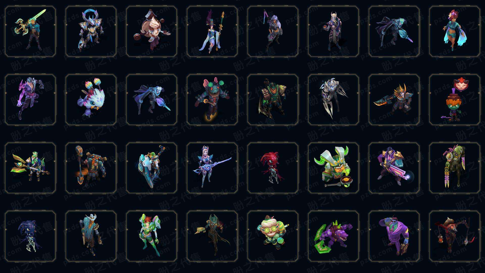Choose the green armored chef with frying pan
Screen dimensions: 485x273
click(x=333, y=168)
